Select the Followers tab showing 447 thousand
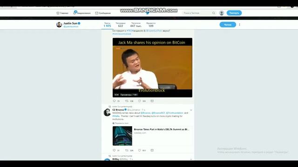Screen dimensions: 298x167 pyautogui.click(x=135, y=25)
